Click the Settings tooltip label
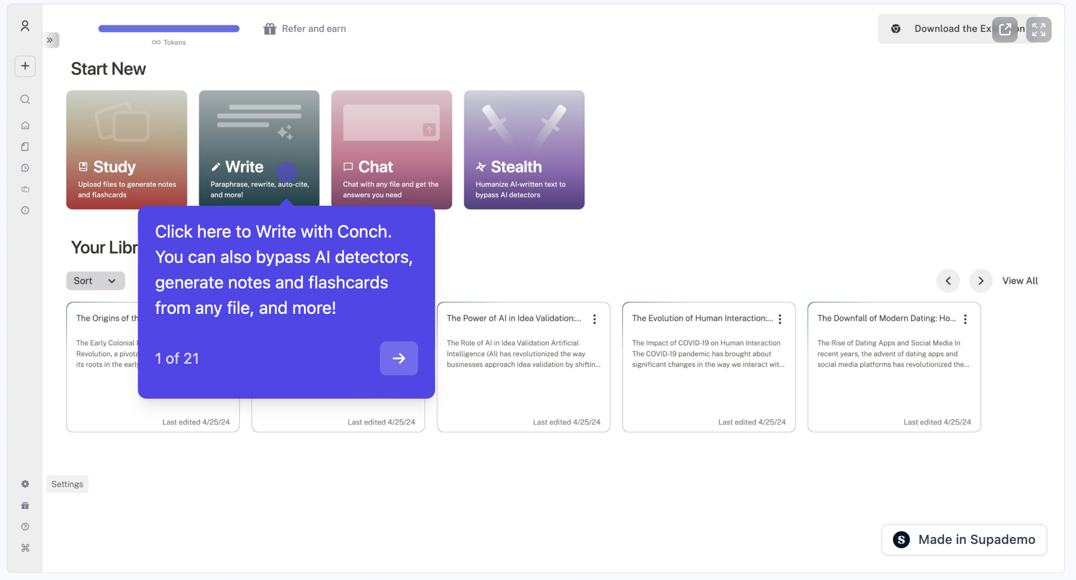Viewport: 1076px width, 580px height. click(67, 484)
